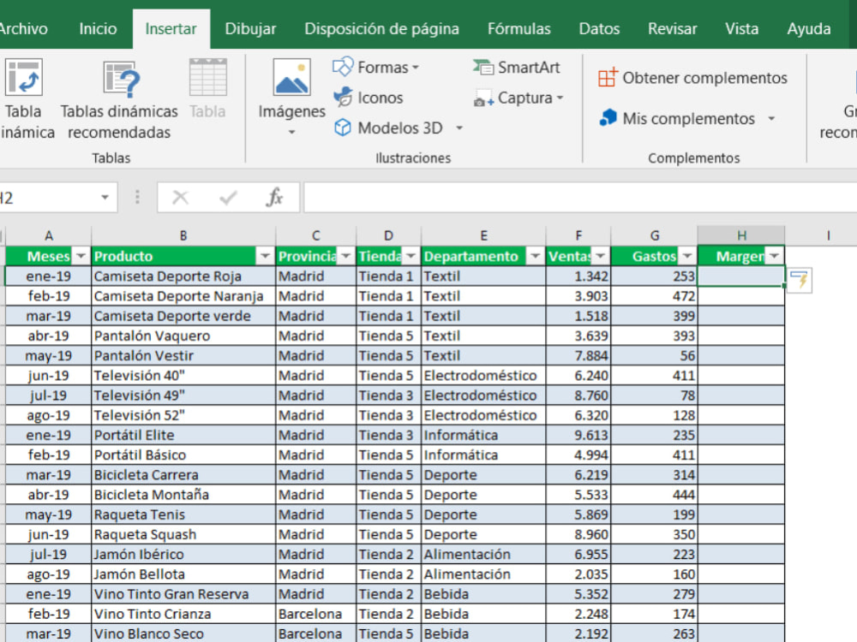This screenshot has height=642, width=857.
Task: Expand the Mis complementos dropdown arrow
Action: pos(771,118)
